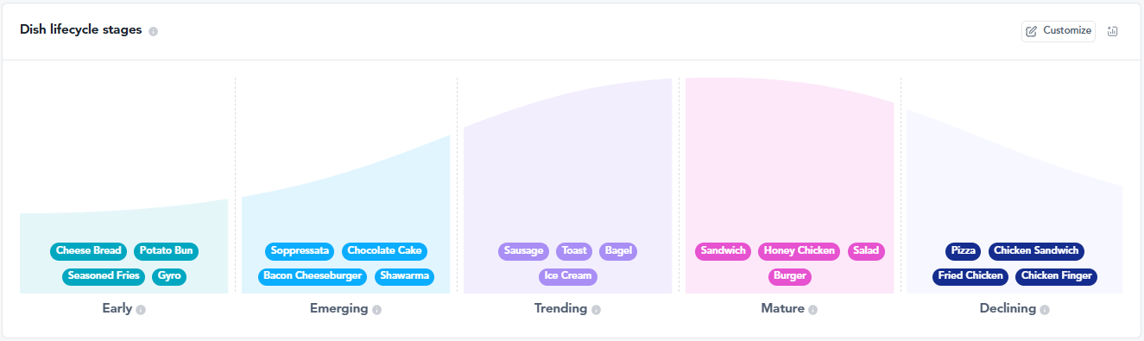Click the info icon next to Mature
Screen dimensions: 1144x341
(813, 309)
